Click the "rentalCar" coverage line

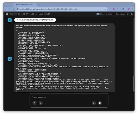click(x=40, y=77)
